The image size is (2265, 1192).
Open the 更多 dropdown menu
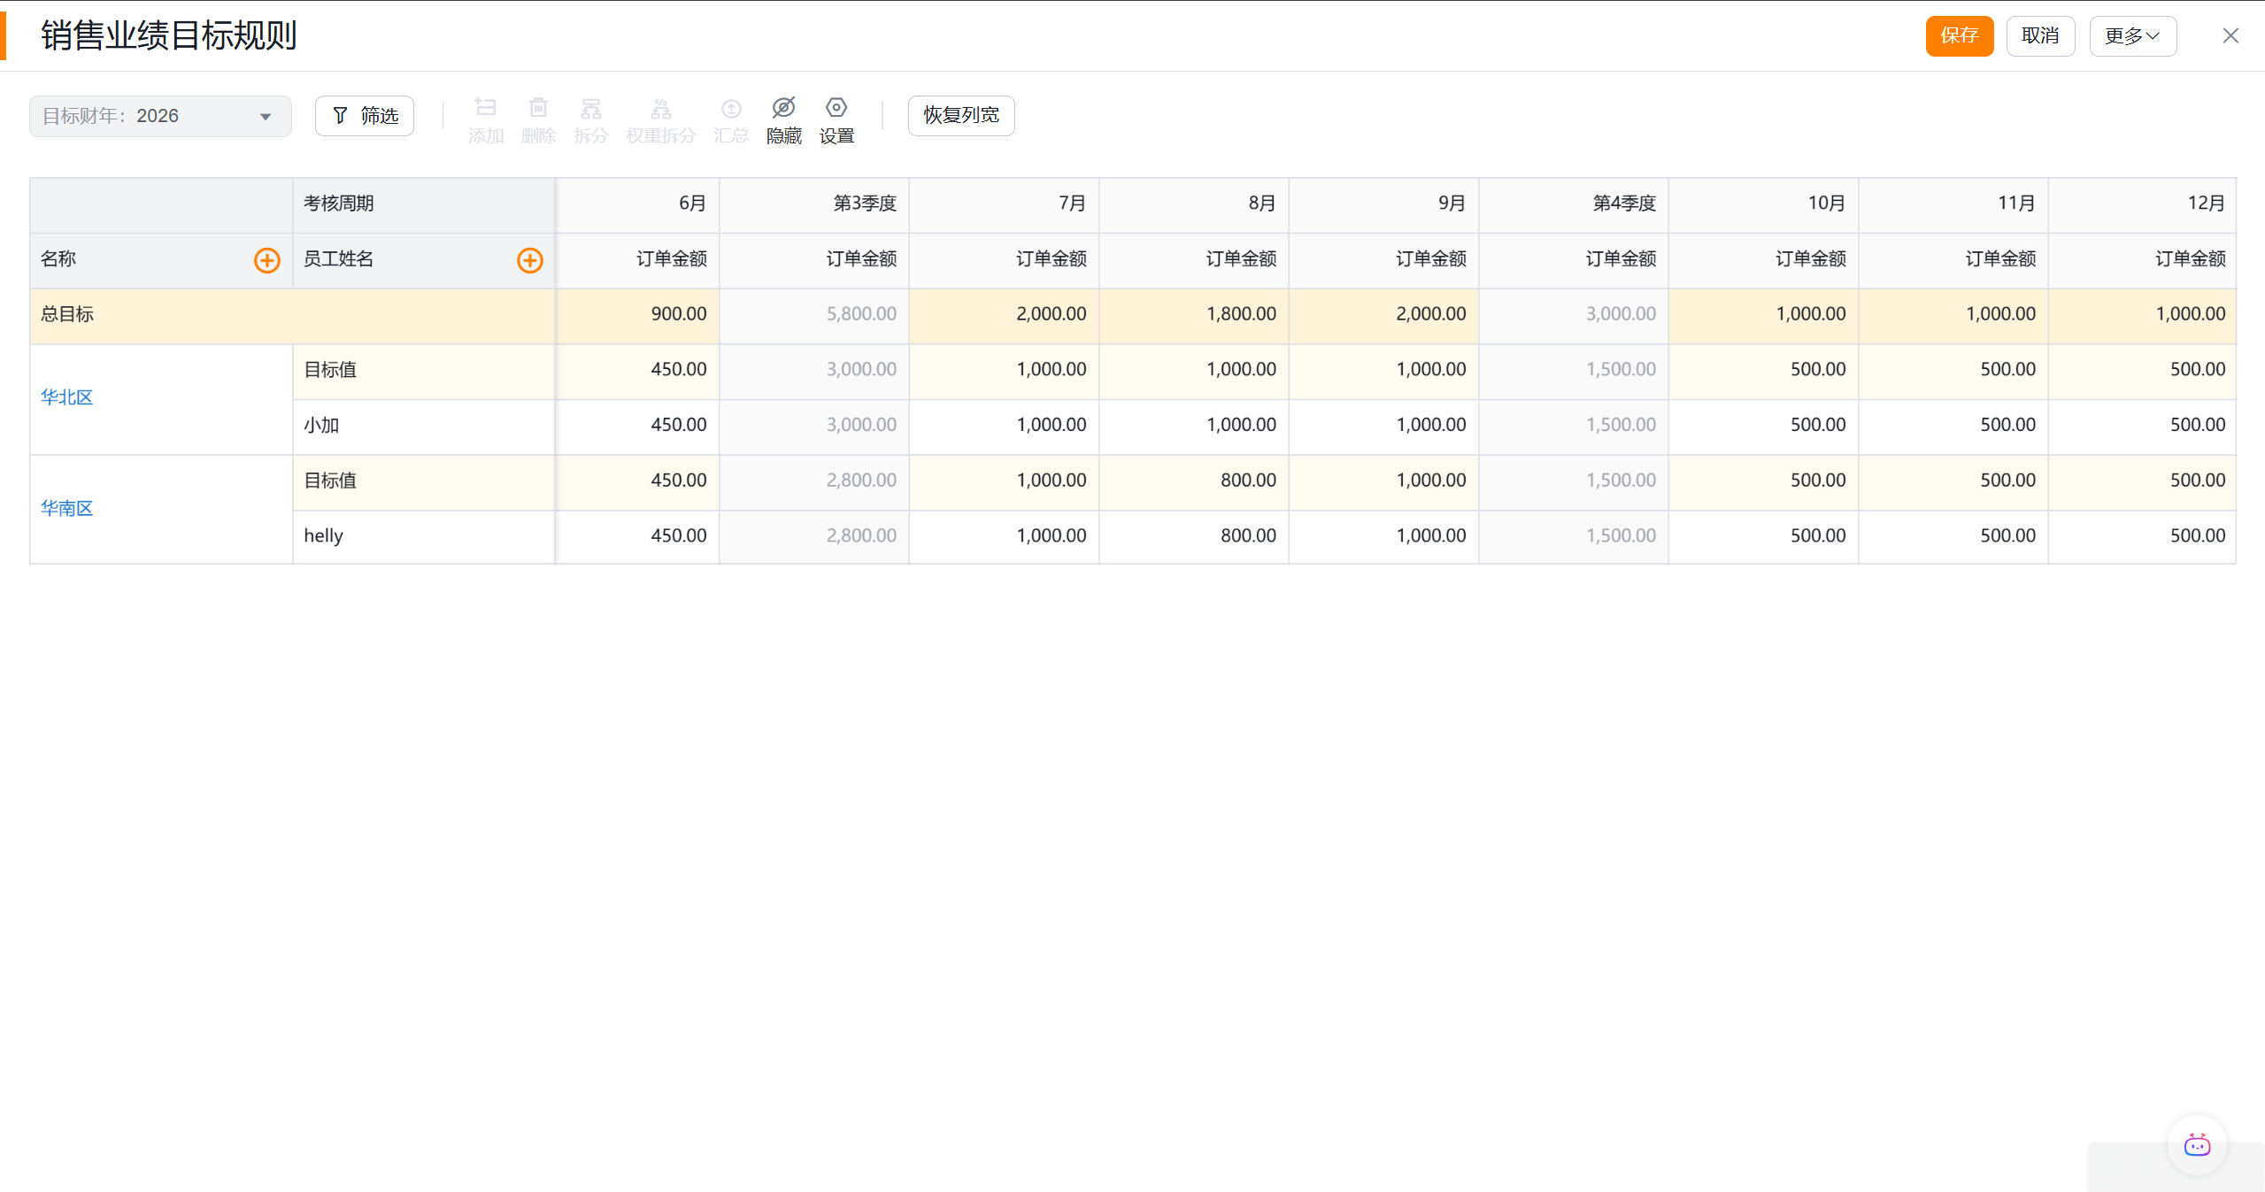(x=2131, y=36)
